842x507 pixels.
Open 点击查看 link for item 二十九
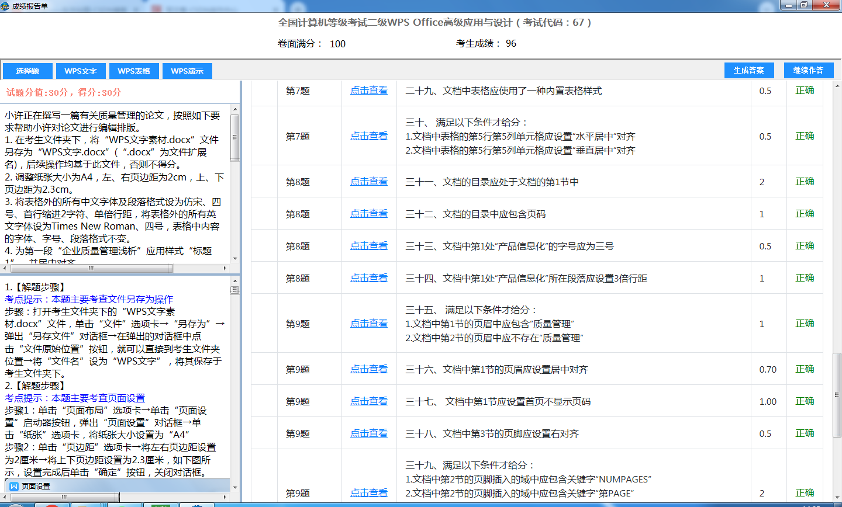click(x=369, y=91)
